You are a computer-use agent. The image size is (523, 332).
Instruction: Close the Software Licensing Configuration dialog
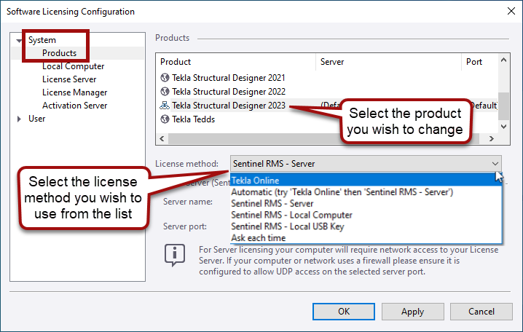pyautogui.click(x=511, y=11)
